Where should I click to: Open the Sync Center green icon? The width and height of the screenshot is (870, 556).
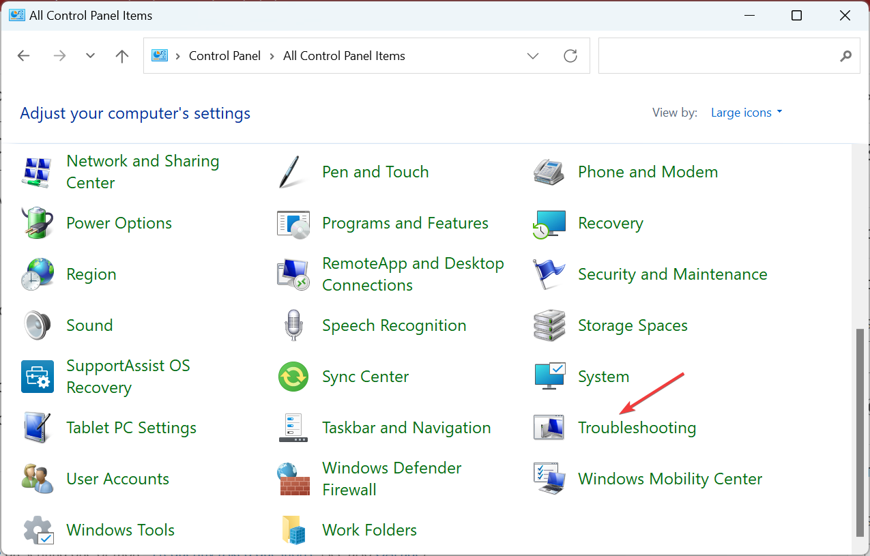[x=293, y=377]
